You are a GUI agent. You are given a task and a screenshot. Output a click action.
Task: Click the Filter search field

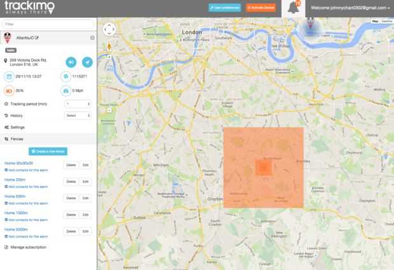click(x=48, y=24)
